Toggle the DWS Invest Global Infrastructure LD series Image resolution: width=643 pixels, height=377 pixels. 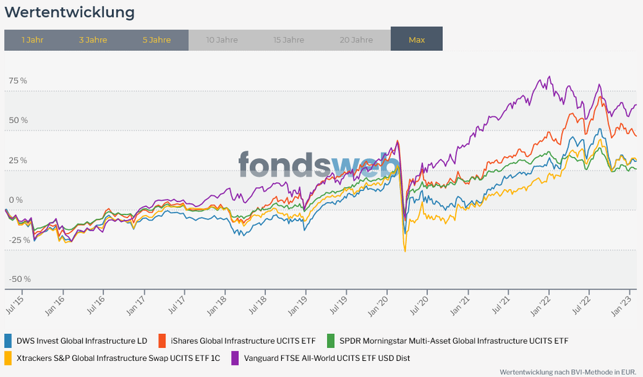[x=81, y=340]
